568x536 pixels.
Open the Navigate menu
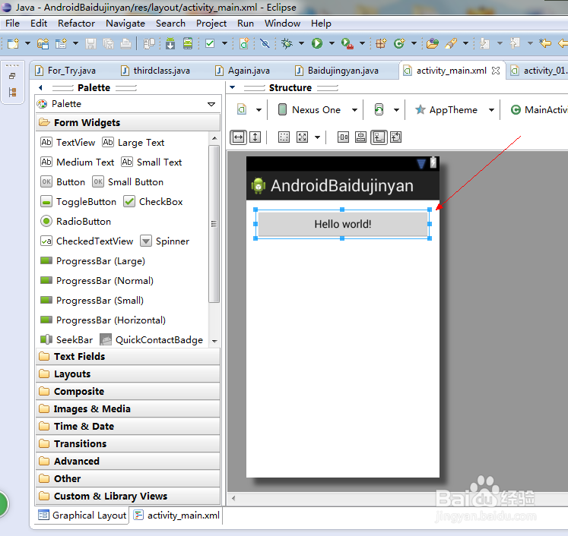[x=125, y=24]
